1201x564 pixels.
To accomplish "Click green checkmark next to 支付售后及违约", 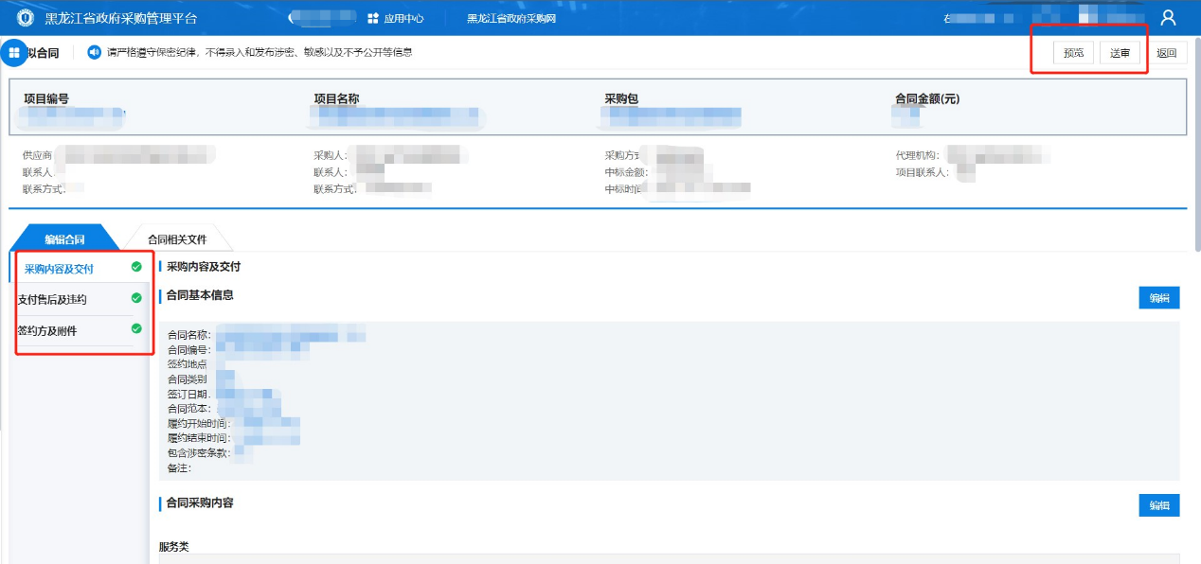I will point(136,298).
